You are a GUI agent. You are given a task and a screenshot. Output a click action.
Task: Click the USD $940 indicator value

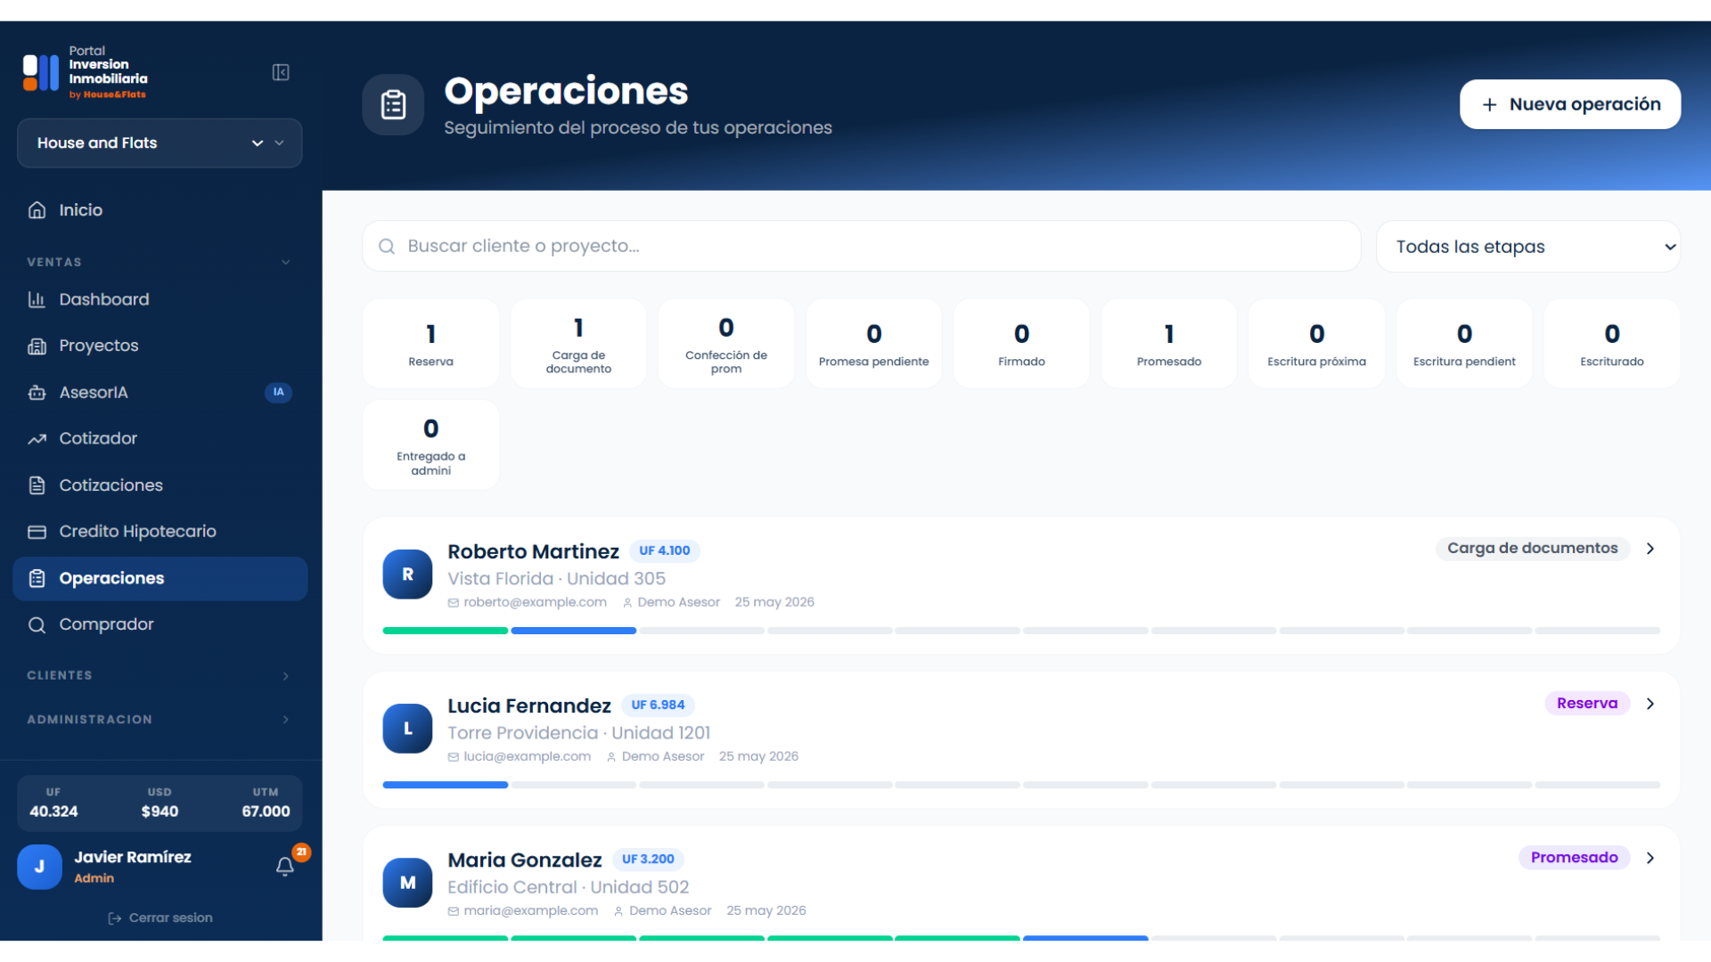point(160,811)
